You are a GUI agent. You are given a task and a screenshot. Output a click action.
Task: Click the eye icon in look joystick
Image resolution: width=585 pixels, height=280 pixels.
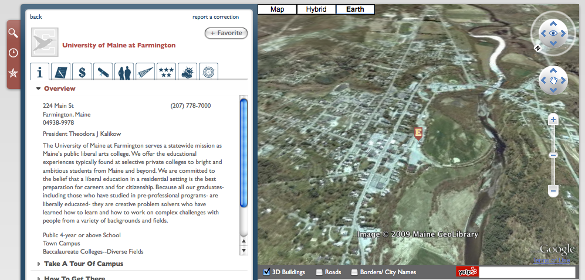click(553, 33)
